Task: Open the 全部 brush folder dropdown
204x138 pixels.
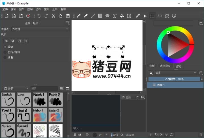Action: click(16, 89)
